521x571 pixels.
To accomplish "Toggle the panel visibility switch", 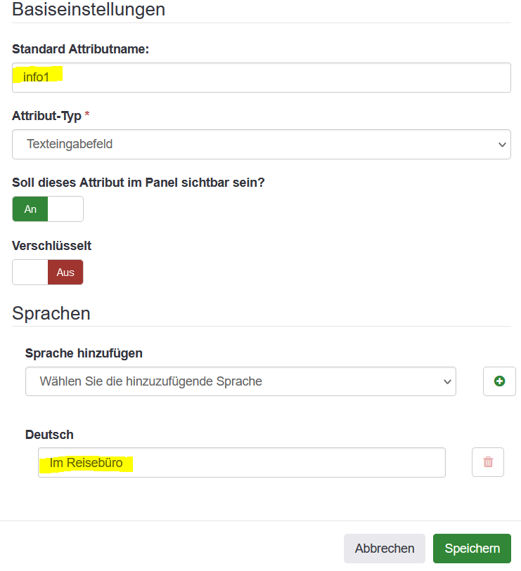I will 48,209.
